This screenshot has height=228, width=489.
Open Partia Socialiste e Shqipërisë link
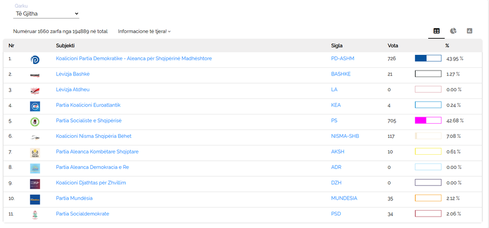(89, 121)
